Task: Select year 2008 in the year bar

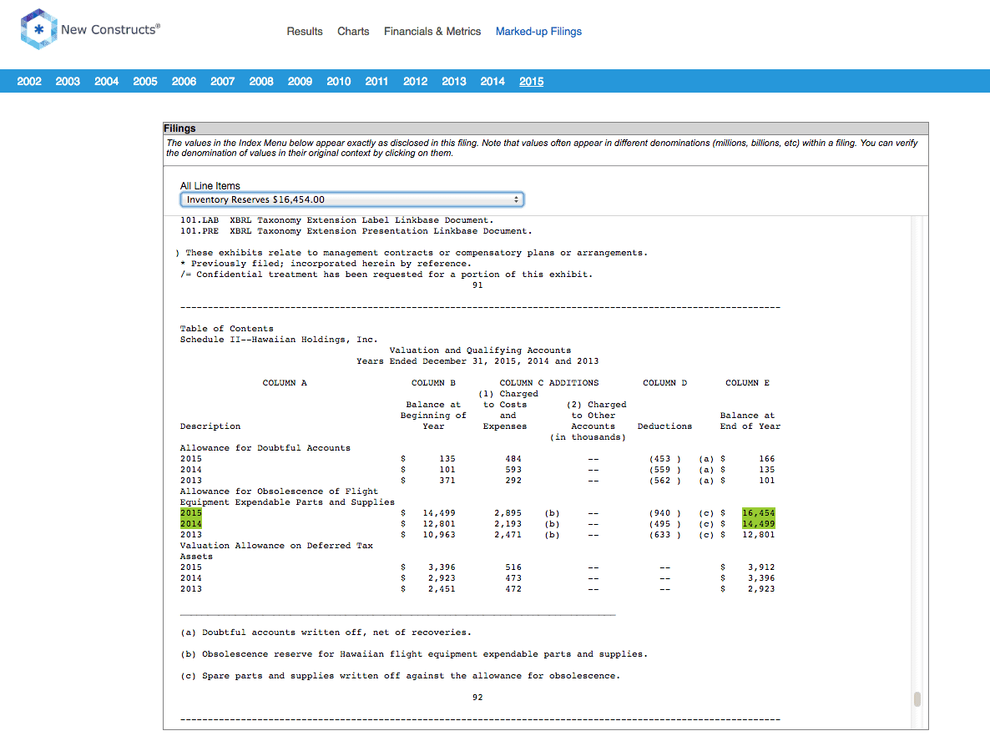Action: tap(261, 82)
